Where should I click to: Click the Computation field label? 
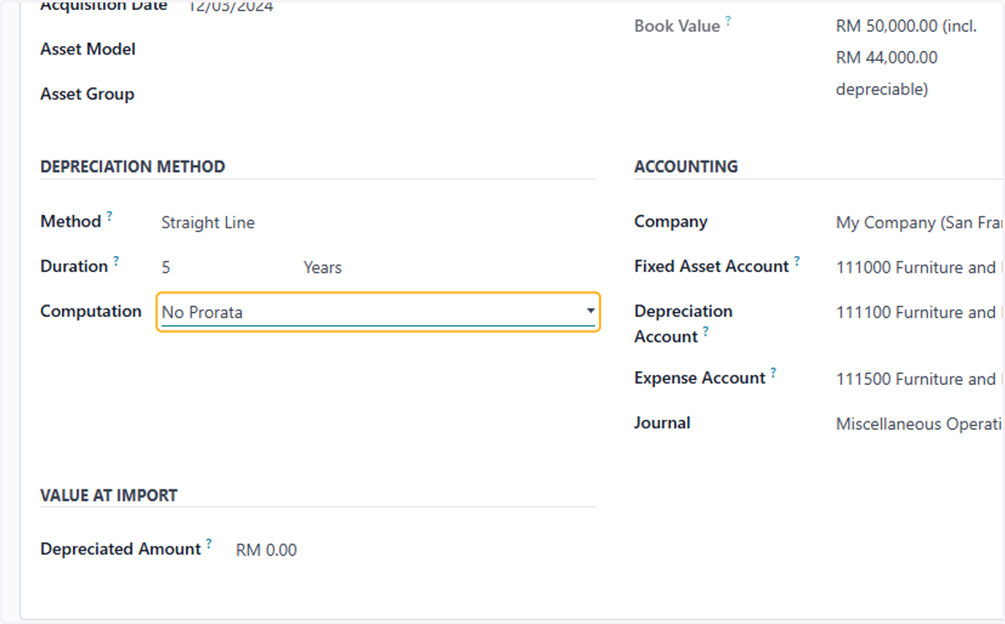(x=90, y=311)
